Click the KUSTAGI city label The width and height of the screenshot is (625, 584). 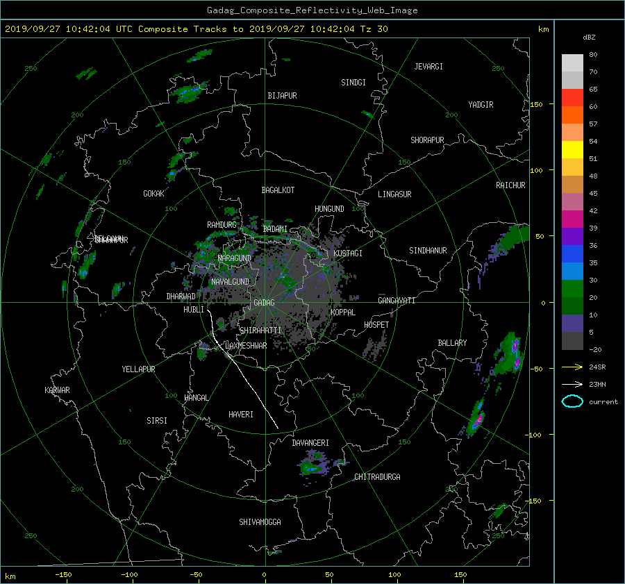(348, 253)
